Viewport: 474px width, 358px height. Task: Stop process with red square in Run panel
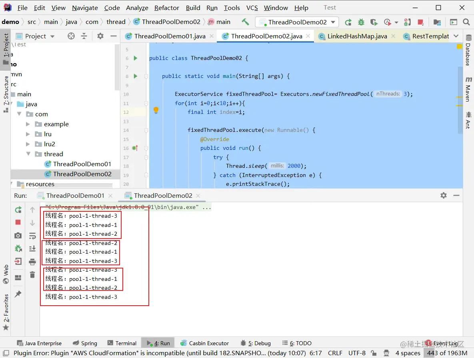[x=18, y=222]
